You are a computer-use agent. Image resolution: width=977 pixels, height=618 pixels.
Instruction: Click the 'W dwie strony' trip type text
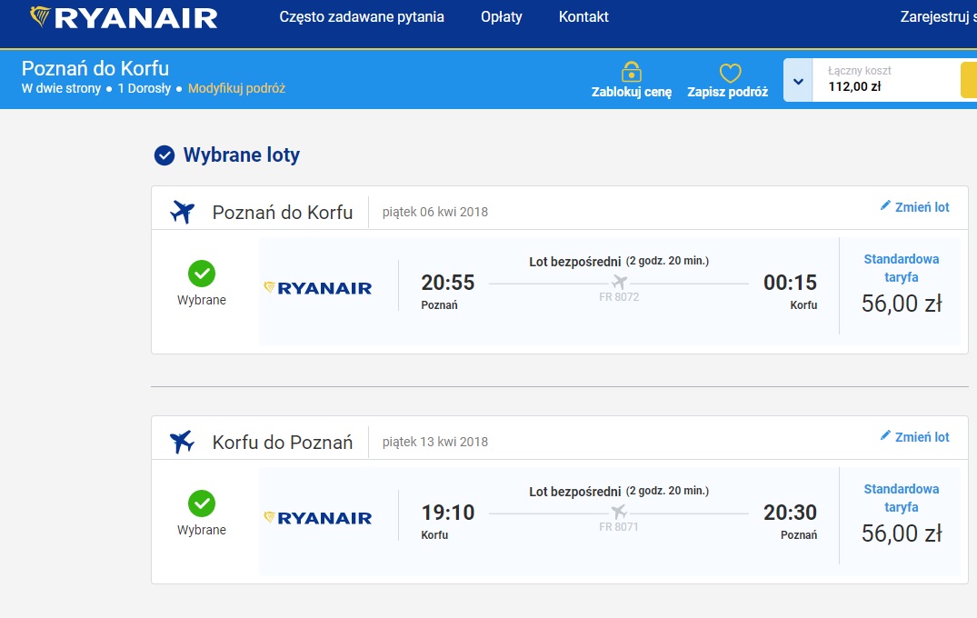click(x=61, y=88)
